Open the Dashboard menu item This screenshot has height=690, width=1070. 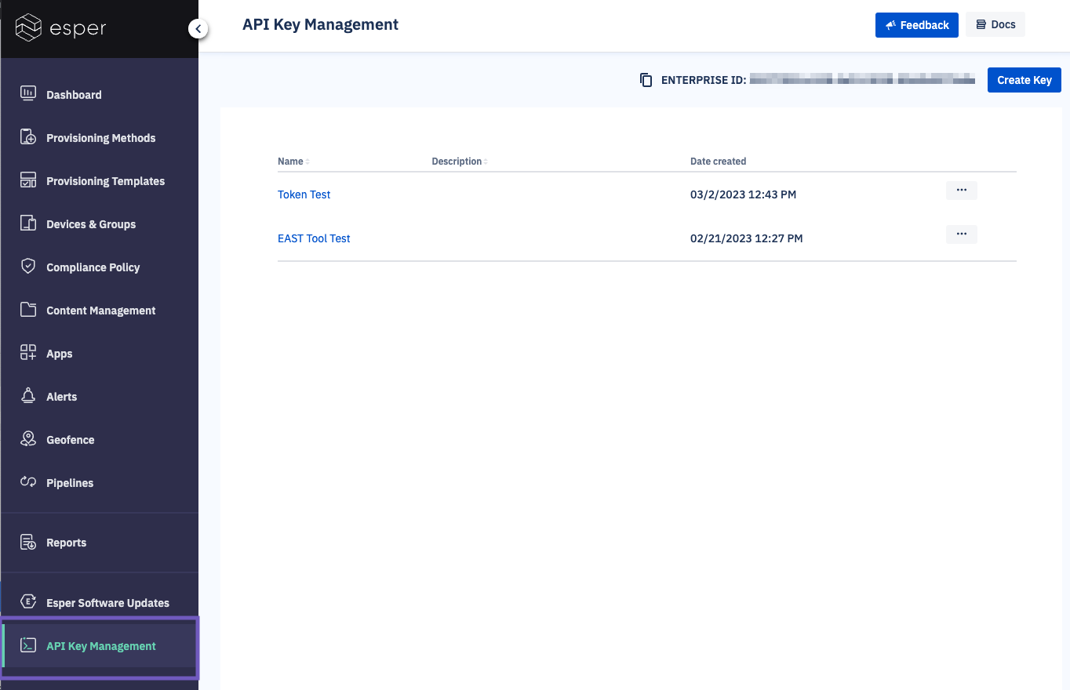coord(74,95)
